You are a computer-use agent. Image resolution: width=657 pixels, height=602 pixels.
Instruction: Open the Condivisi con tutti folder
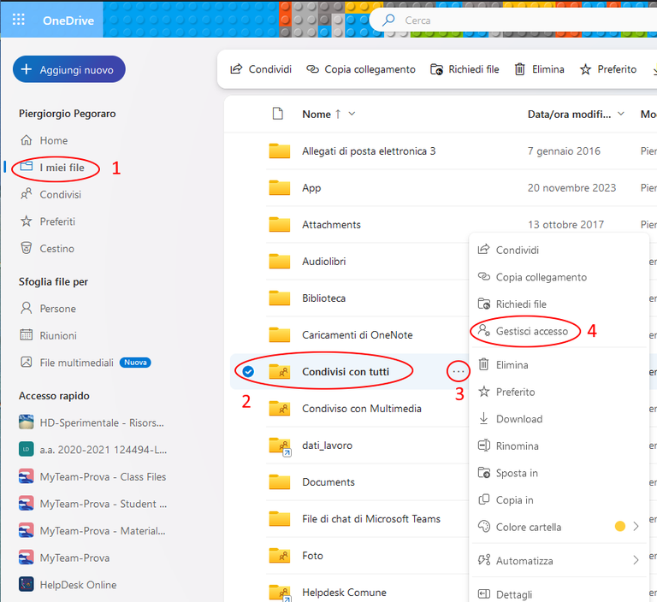(x=346, y=372)
